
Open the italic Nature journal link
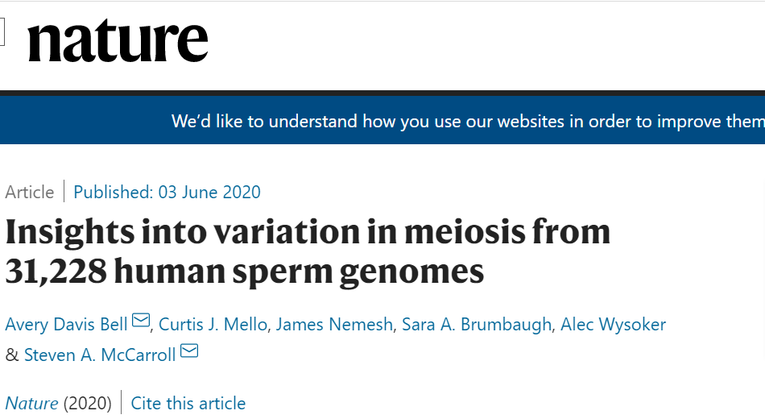point(31,403)
